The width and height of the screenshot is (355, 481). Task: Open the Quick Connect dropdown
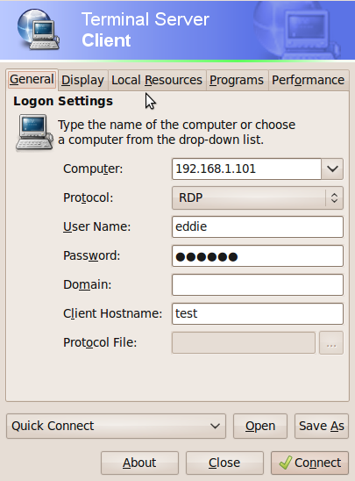(116, 426)
